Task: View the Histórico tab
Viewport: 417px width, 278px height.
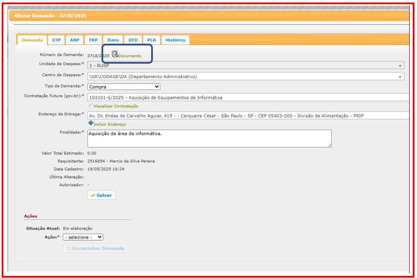Action: click(175, 40)
